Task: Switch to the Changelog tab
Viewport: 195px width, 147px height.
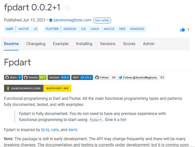Action: pos(36,44)
